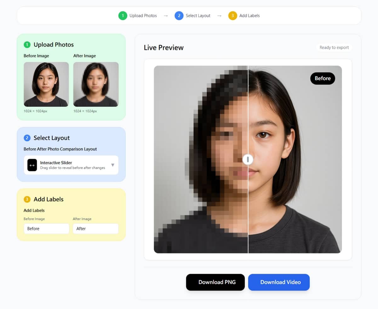Image resolution: width=378 pixels, height=309 pixels.
Task: Focus the After Image label input field
Action: (95, 229)
